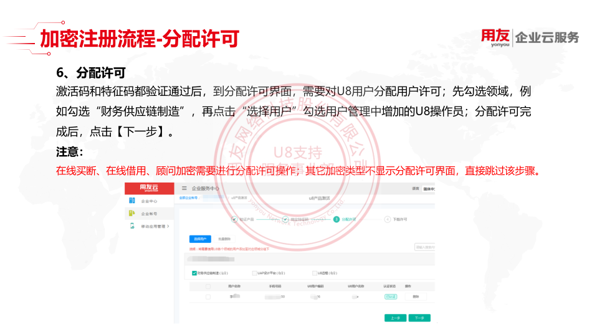Image resolution: width=592 pixels, height=332 pixels.
Task: Tick the checkbox in the user row
Action: point(208,297)
